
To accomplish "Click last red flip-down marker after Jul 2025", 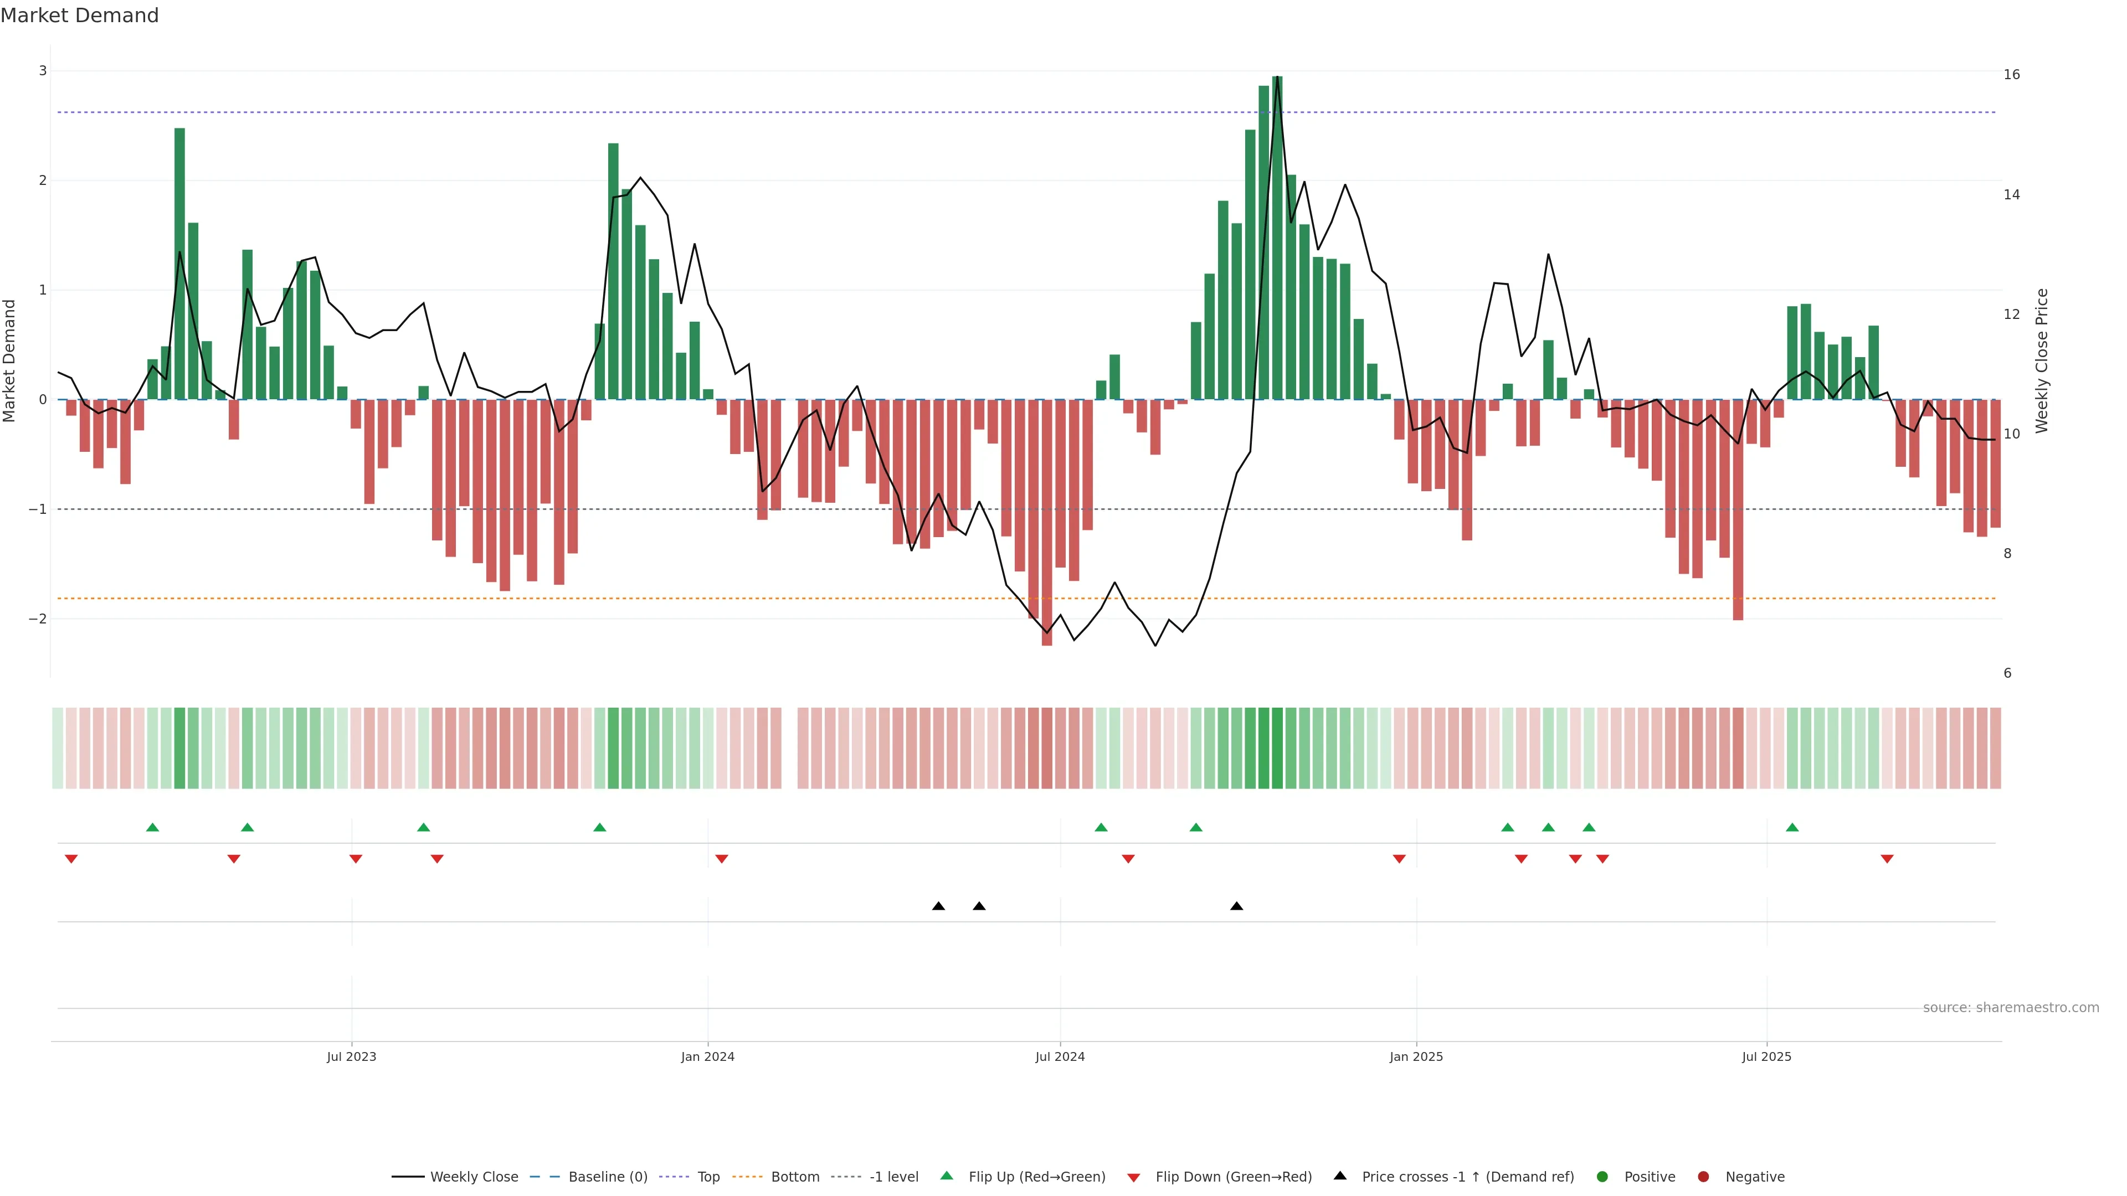I will (x=1887, y=859).
